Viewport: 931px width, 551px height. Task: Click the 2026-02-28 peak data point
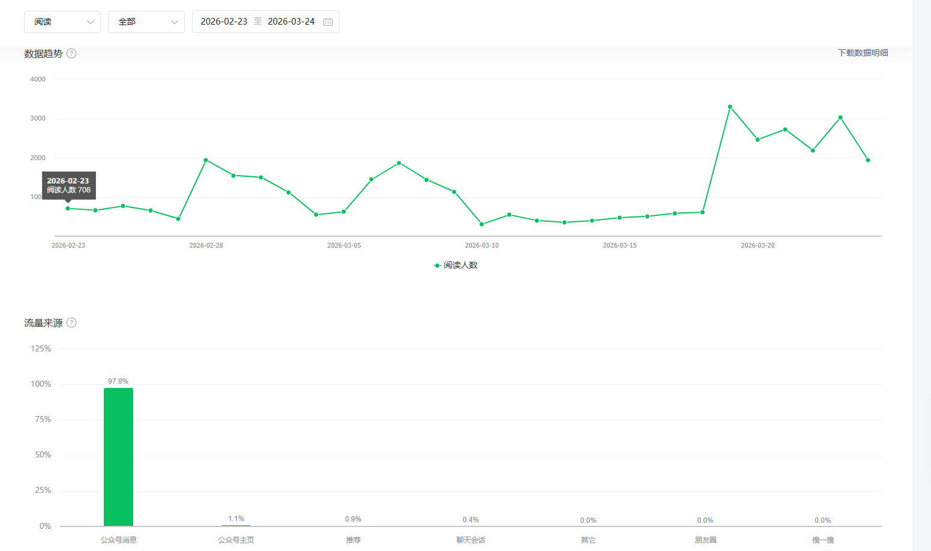tap(206, 160)
